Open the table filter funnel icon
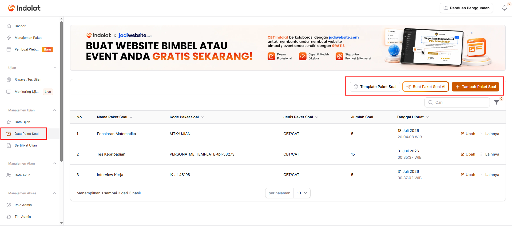This screenshot has height=226, width=512. click(497, 102)
